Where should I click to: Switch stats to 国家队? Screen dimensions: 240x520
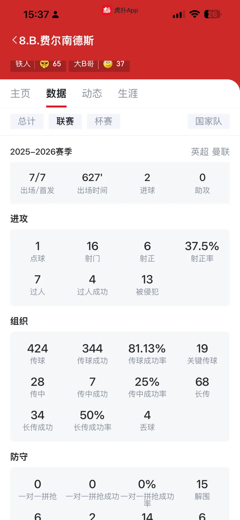tap(208, 121)
